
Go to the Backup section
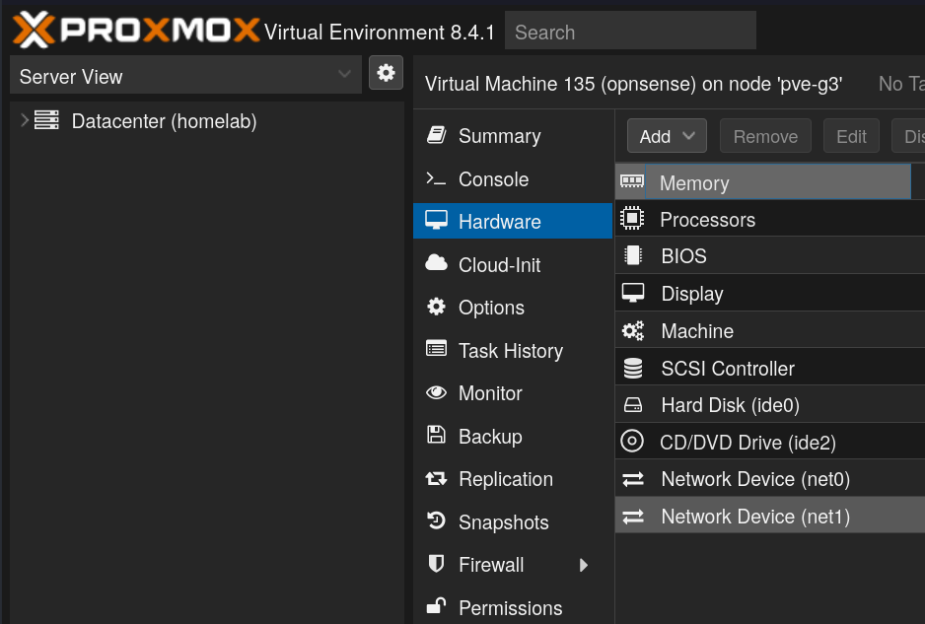(490, 437)
